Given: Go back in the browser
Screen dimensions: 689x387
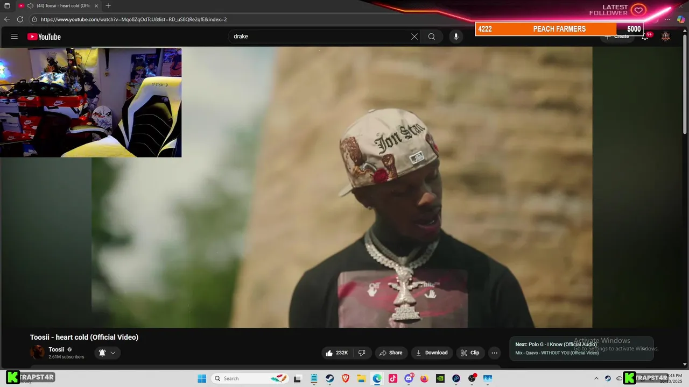Looking at the screenshot, I should click(7, 19).
